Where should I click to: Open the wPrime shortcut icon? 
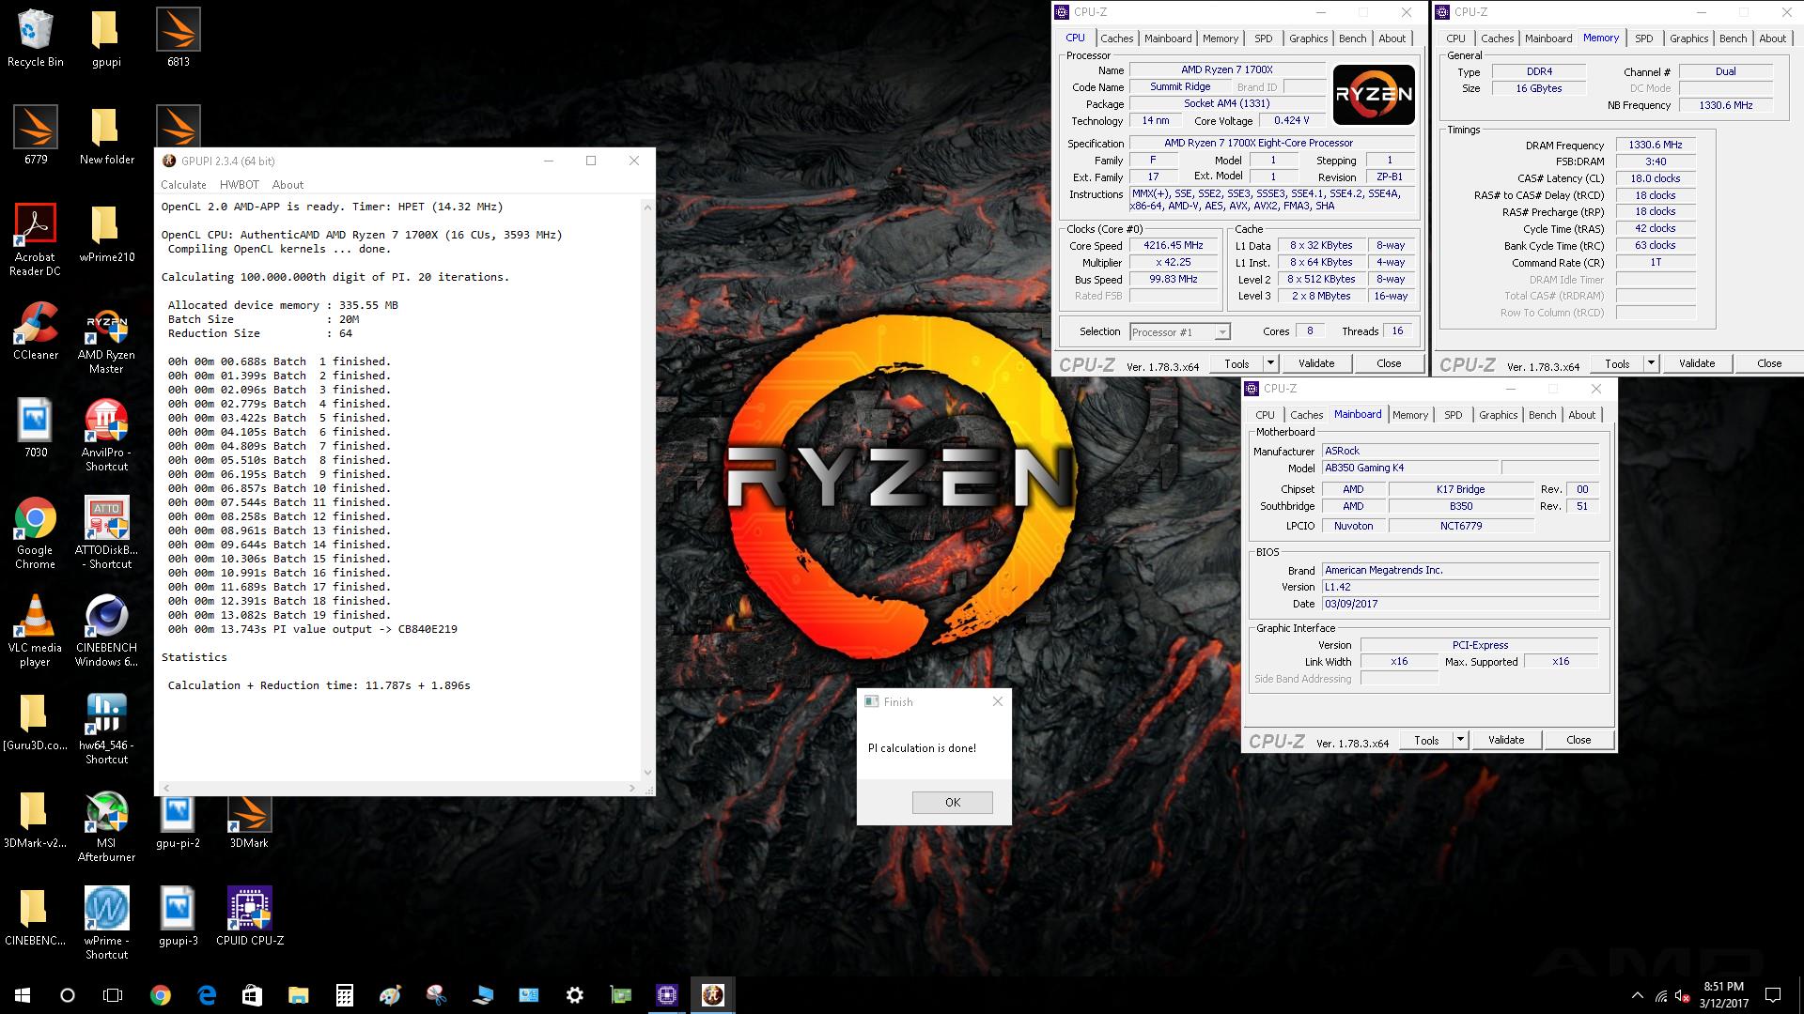(106, 924)
